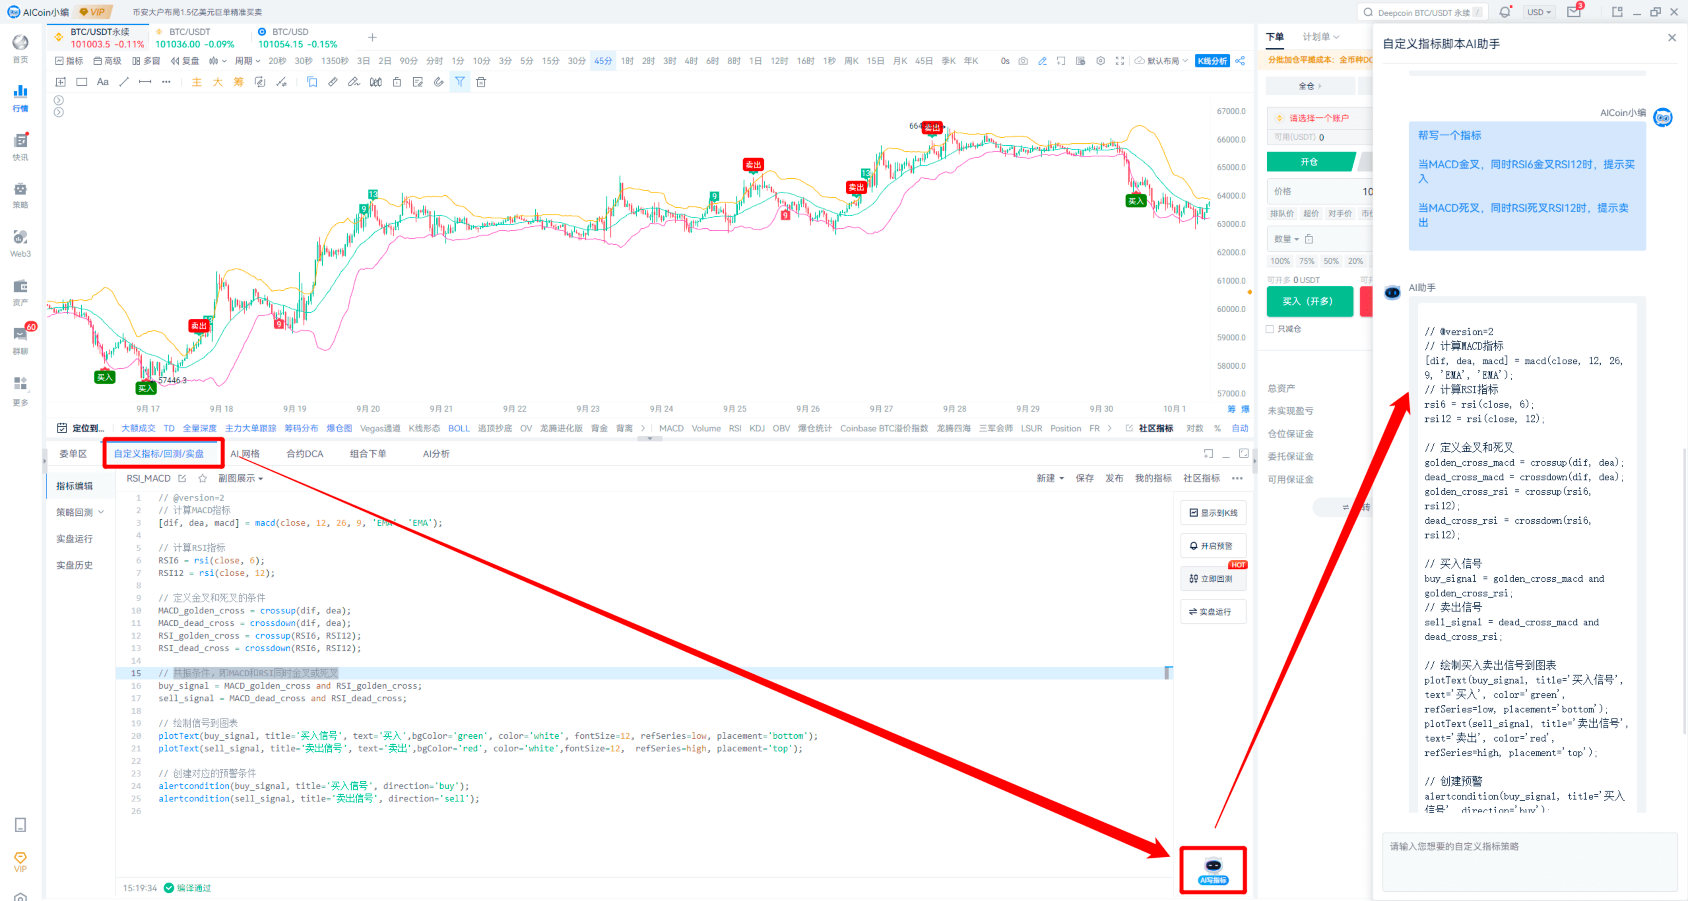Select the rectangle drawing tool
This screenshot has height=901, width=1688.
82,82
